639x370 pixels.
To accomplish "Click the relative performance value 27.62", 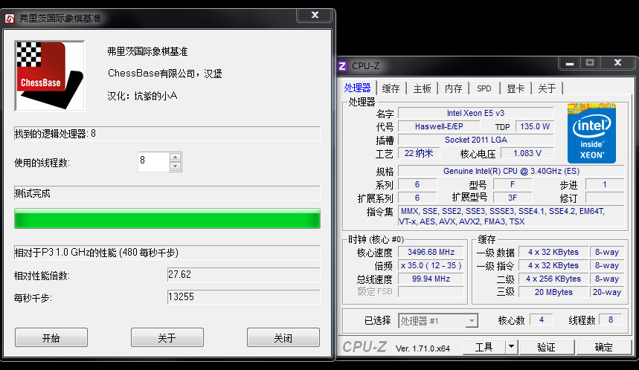I will [244, 274].
